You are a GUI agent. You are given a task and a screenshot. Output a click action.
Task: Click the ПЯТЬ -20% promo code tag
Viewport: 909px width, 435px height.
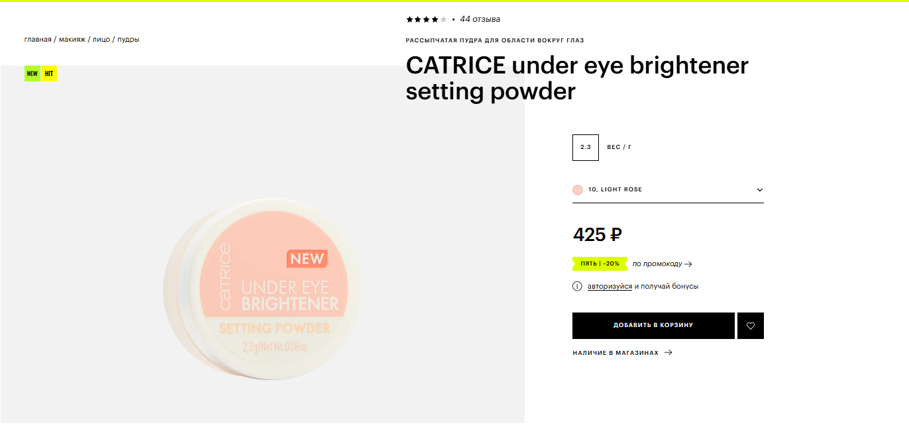pos(600,264)
